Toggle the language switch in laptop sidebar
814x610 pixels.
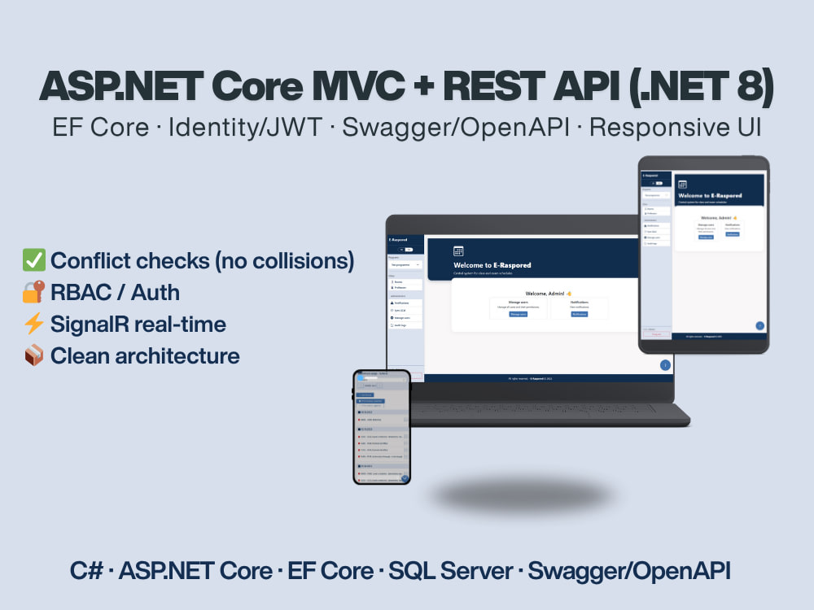pos(405,250)
